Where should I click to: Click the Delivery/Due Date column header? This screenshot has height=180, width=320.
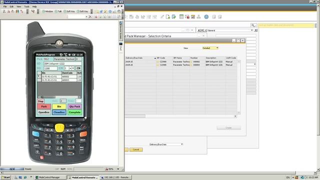point(140,58)
